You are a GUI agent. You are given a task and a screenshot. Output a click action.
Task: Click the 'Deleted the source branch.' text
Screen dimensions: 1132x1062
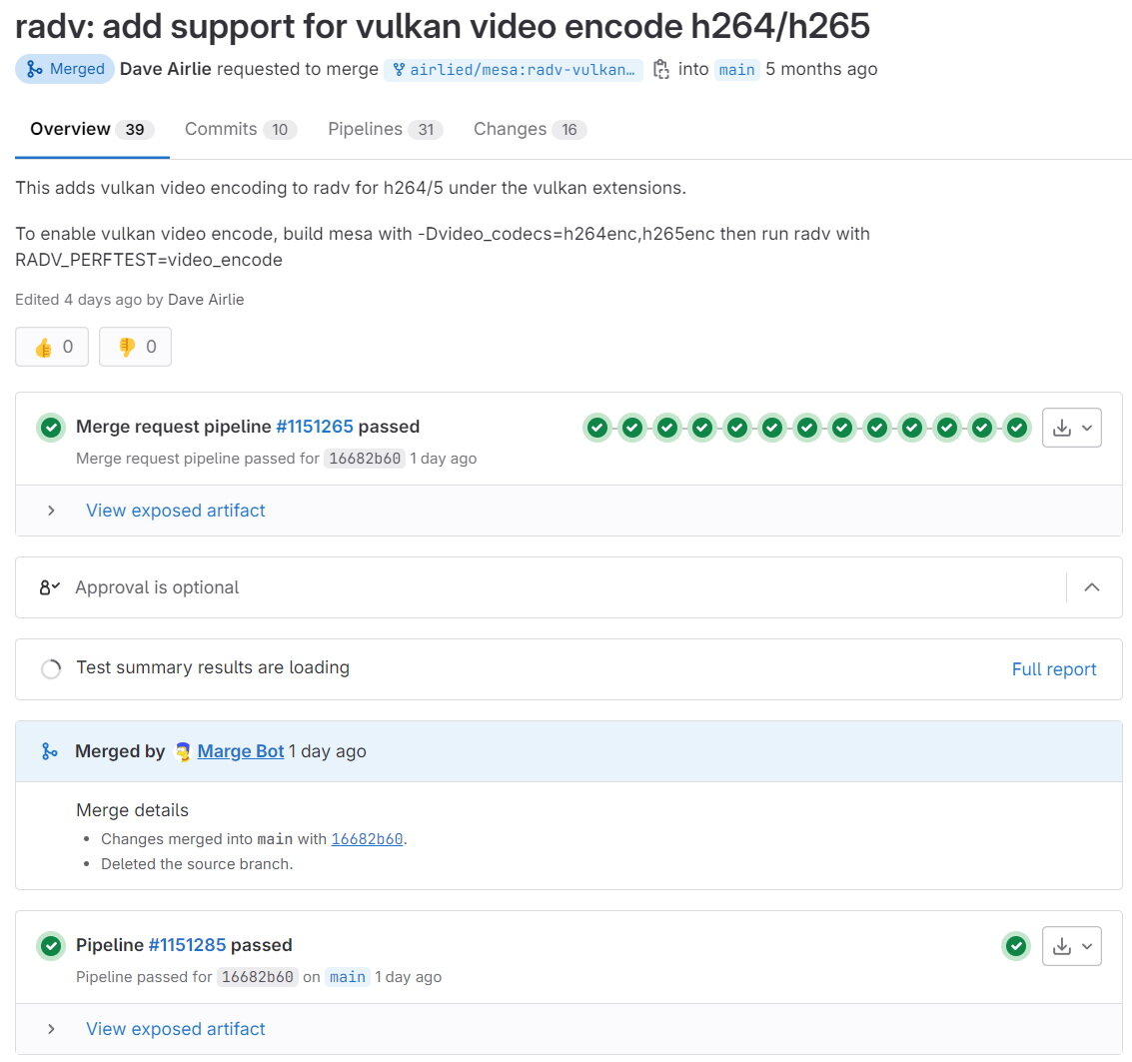(x=197, y=864)
